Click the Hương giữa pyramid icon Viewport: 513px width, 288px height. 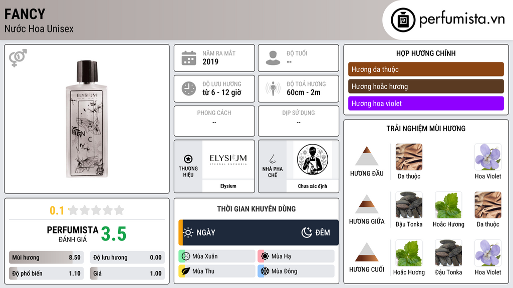(367, 204)
